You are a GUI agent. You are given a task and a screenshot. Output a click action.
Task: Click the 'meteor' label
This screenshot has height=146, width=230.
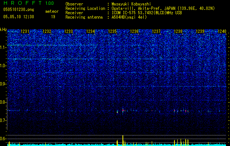pyautogui.click(x=52, y=11)
